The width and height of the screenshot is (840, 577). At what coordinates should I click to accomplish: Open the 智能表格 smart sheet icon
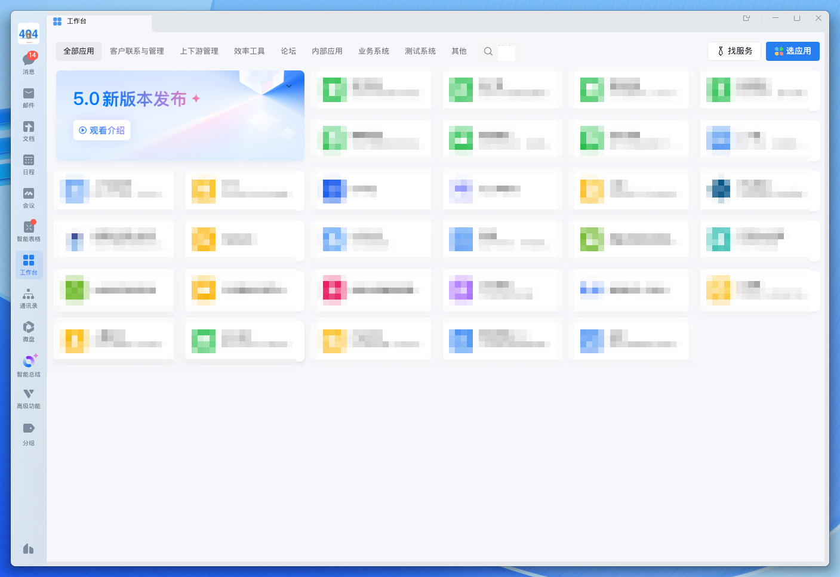click(x=29, y=231)
